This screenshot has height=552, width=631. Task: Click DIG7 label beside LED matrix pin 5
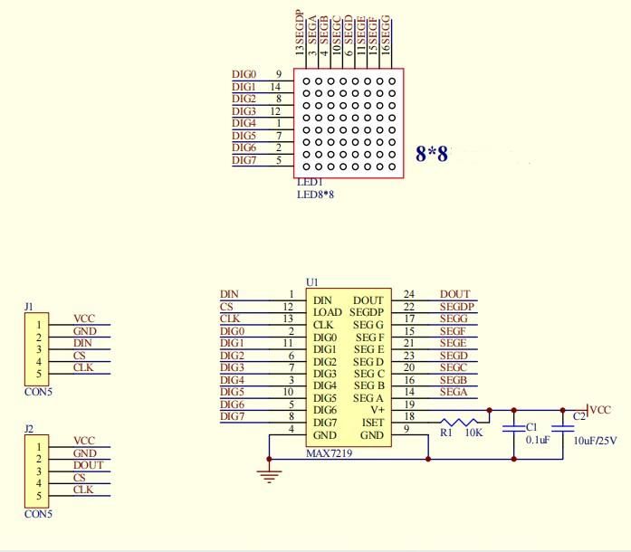tap(244, 160)
